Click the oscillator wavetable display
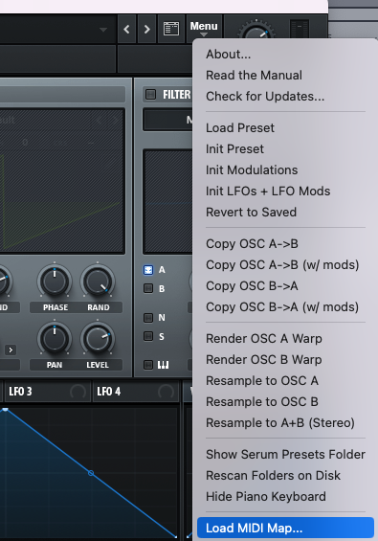This screenshot has height=541, width=378. (62, 181)
